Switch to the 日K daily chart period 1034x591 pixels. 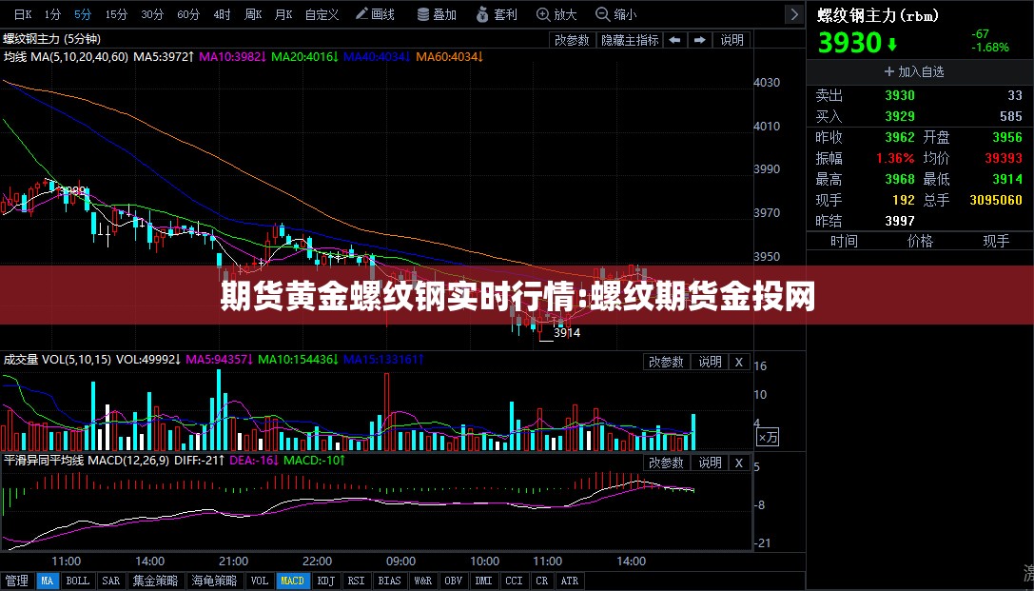[22, 14]
